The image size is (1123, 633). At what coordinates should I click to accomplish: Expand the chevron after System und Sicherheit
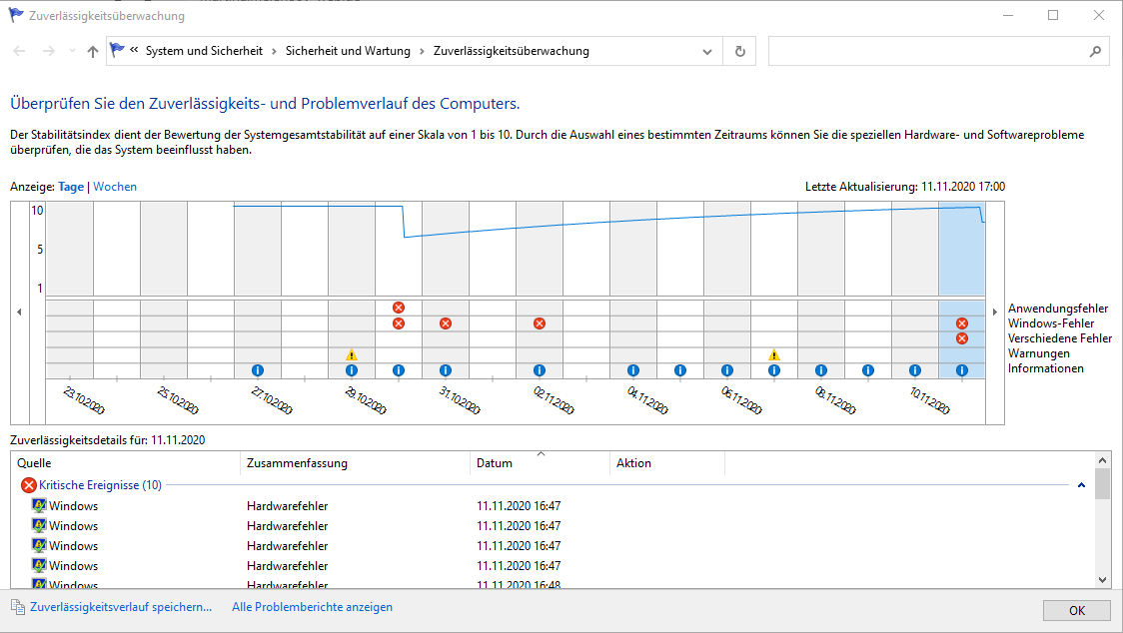point(274,52)
